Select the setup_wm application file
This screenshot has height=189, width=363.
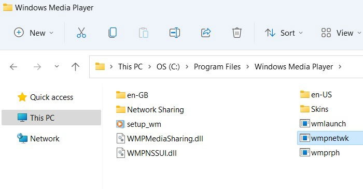click(138, 124)
